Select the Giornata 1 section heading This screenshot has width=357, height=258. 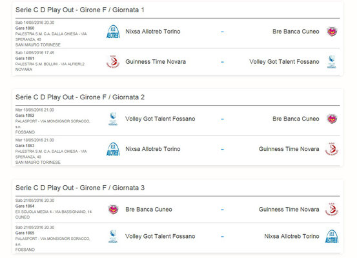pos(79,10)
